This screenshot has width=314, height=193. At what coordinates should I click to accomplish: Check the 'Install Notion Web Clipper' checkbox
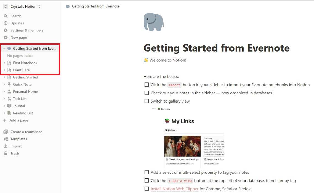[x=147, y=189]
